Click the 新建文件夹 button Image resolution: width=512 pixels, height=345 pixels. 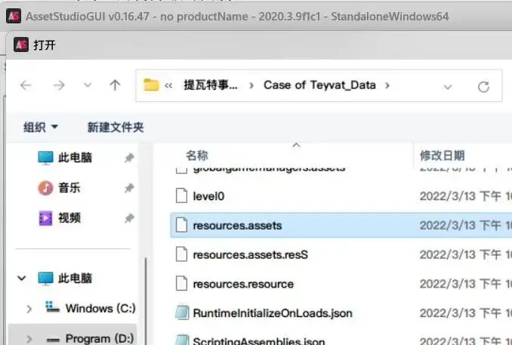click(x=116, y=128)
